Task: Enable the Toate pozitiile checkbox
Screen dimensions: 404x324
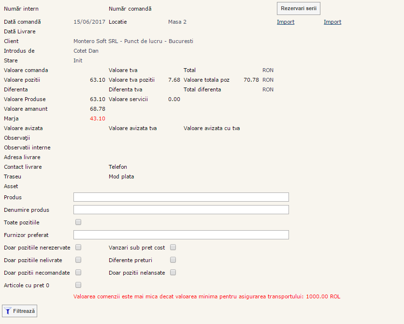Action: 78,222
